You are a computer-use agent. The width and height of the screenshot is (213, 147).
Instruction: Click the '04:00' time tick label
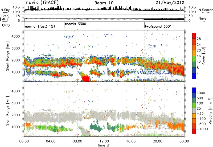click(51, 141)
